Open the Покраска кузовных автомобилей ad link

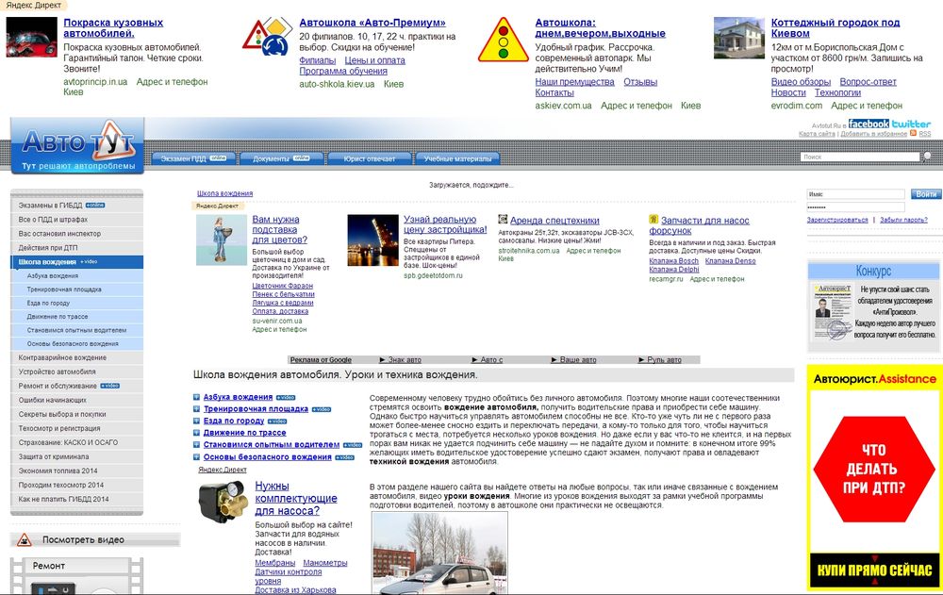(x=113, y=27)
